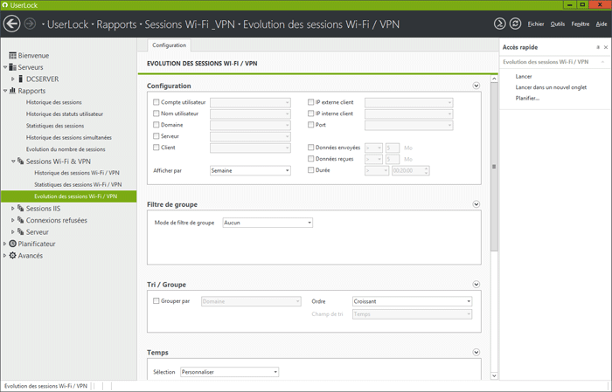This screenshot has height=392, width=612.
Task: Select Historique des sessions Wi-Fi / VPN
Action: tap(77, 173)
